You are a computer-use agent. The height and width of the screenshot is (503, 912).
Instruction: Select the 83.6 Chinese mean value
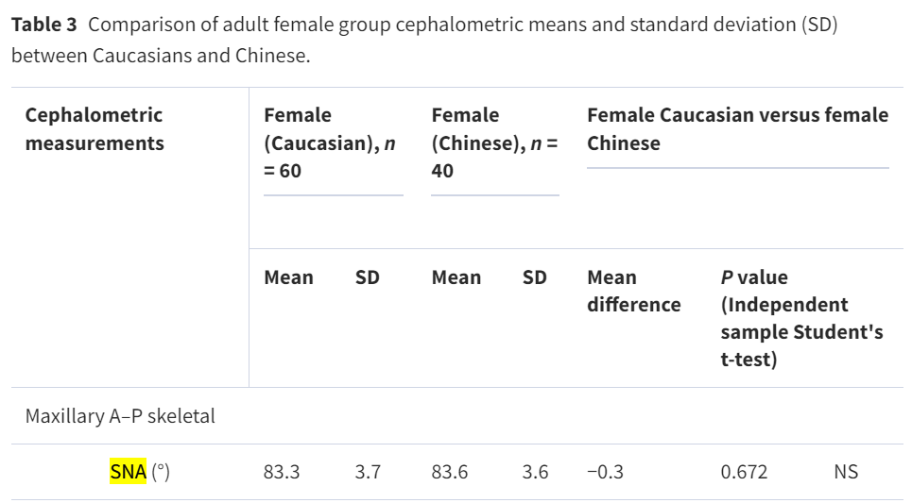pos(449,472)
